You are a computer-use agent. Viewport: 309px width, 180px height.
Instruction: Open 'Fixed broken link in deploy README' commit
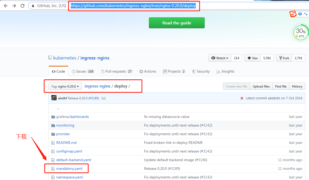pyautogui.click(x=174, y=143)
